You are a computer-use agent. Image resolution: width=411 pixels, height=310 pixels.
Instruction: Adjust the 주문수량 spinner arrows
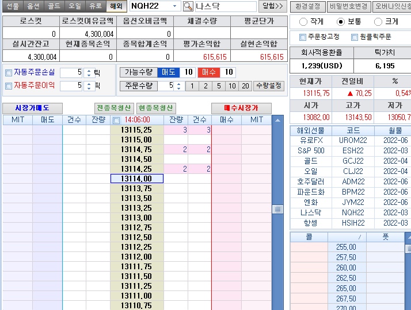178,86
